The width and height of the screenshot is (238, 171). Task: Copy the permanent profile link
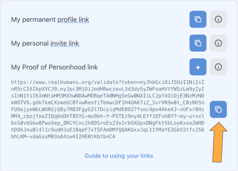tap(198, 19)
